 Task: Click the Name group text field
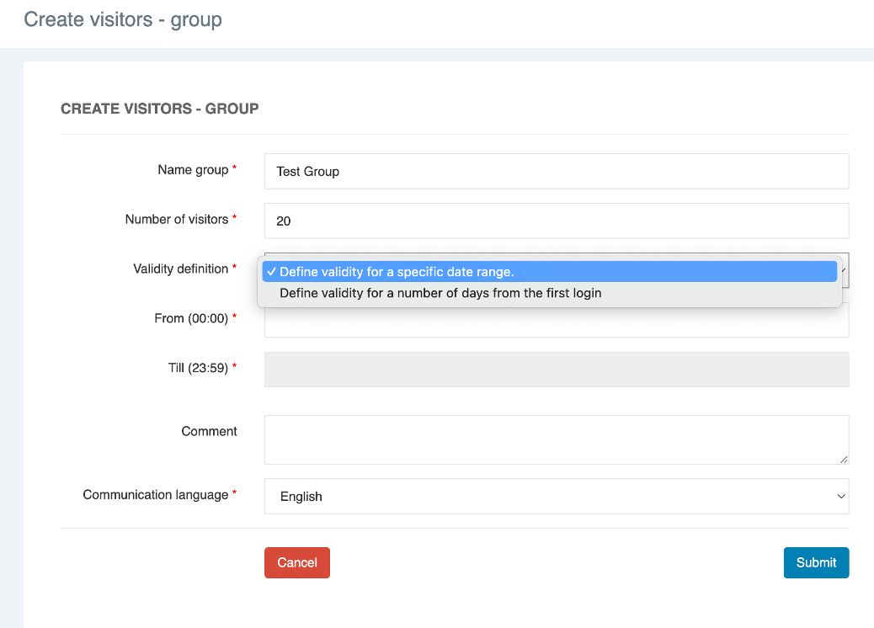pos(556,171)
